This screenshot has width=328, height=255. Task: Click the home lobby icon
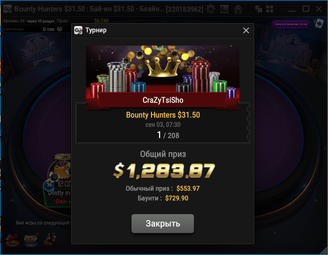(x=238, y=9)
